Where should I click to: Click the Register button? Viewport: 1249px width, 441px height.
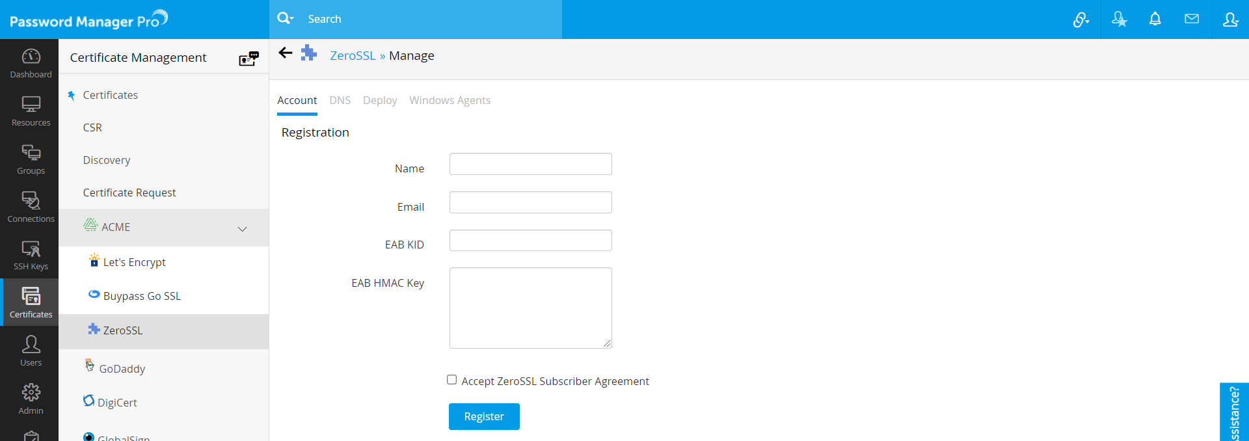(484, 416)
